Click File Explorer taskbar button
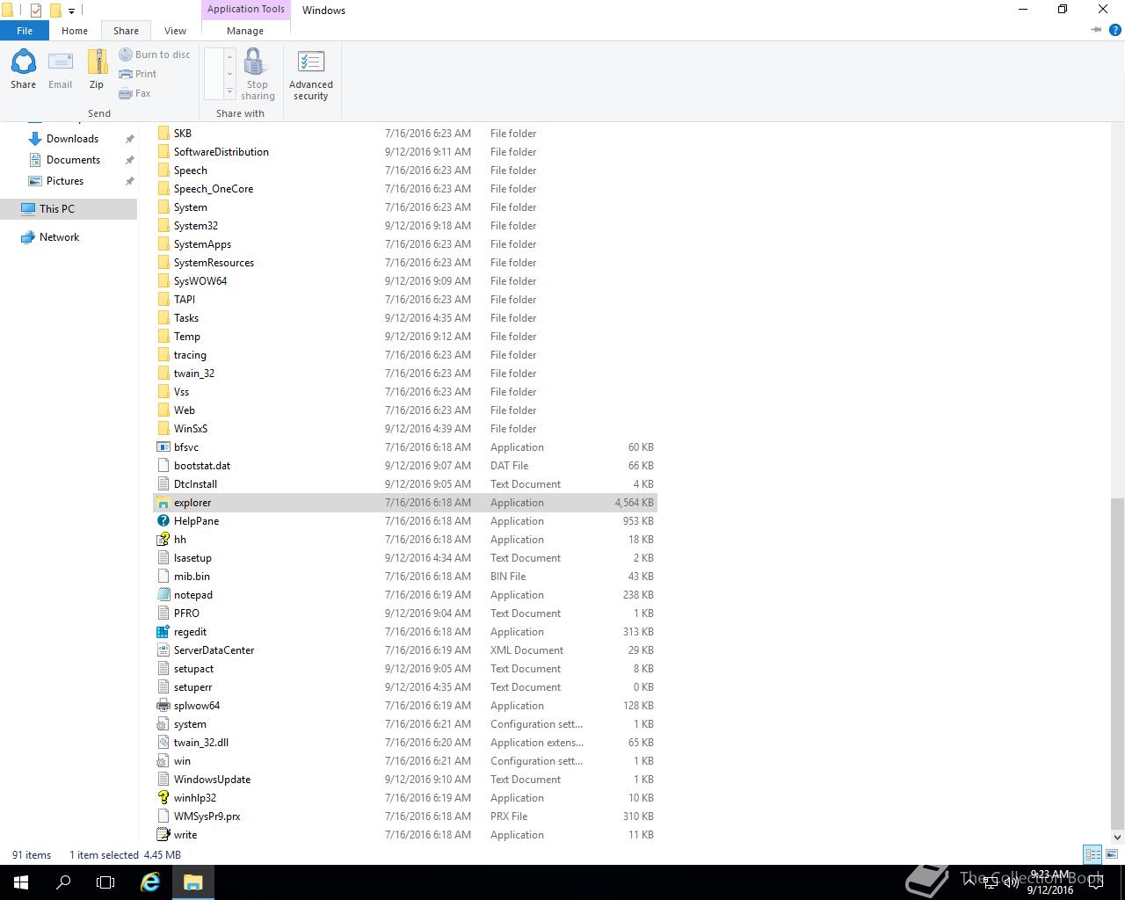Viewport: 1125px width, 900px height. [x=193, y=882]
